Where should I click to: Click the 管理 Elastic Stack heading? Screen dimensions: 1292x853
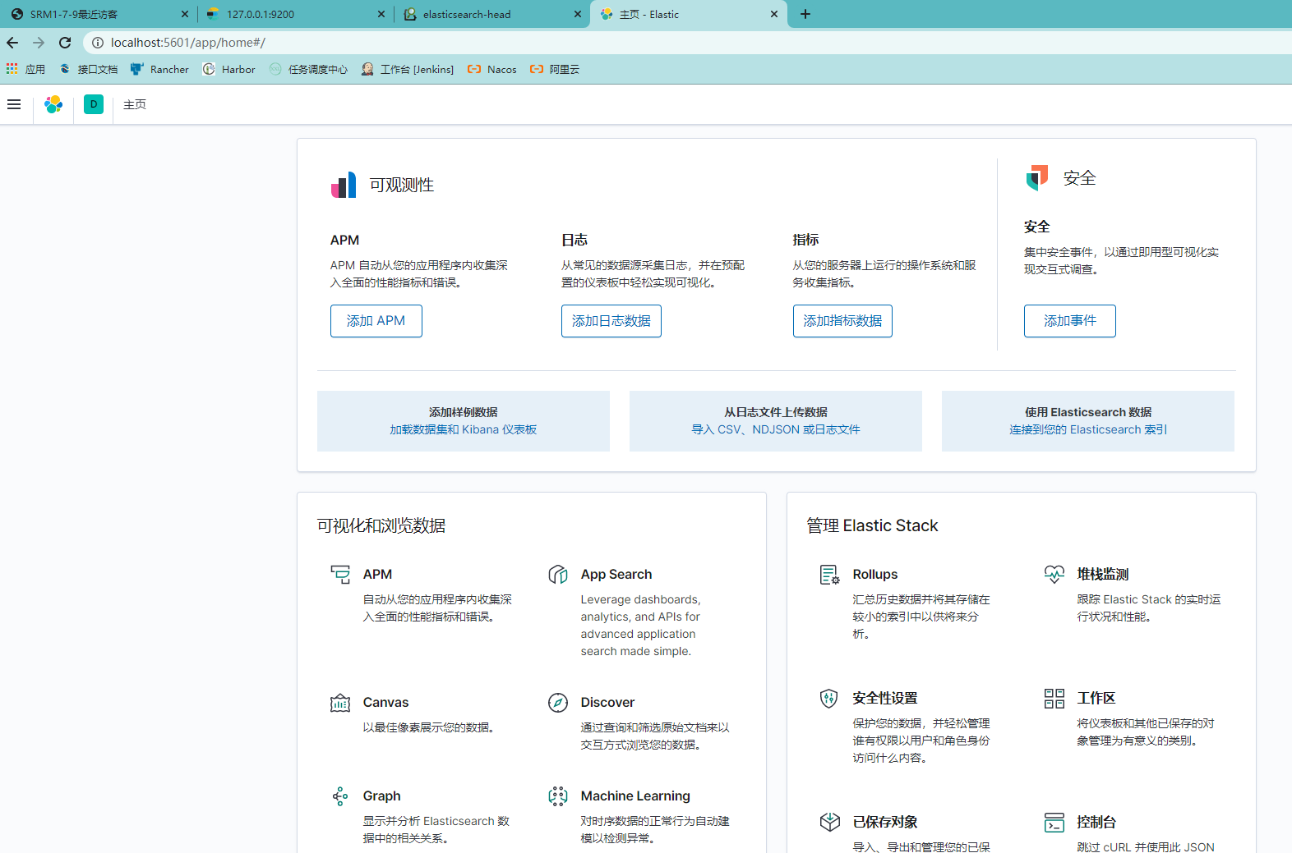[x=872, y=525]
